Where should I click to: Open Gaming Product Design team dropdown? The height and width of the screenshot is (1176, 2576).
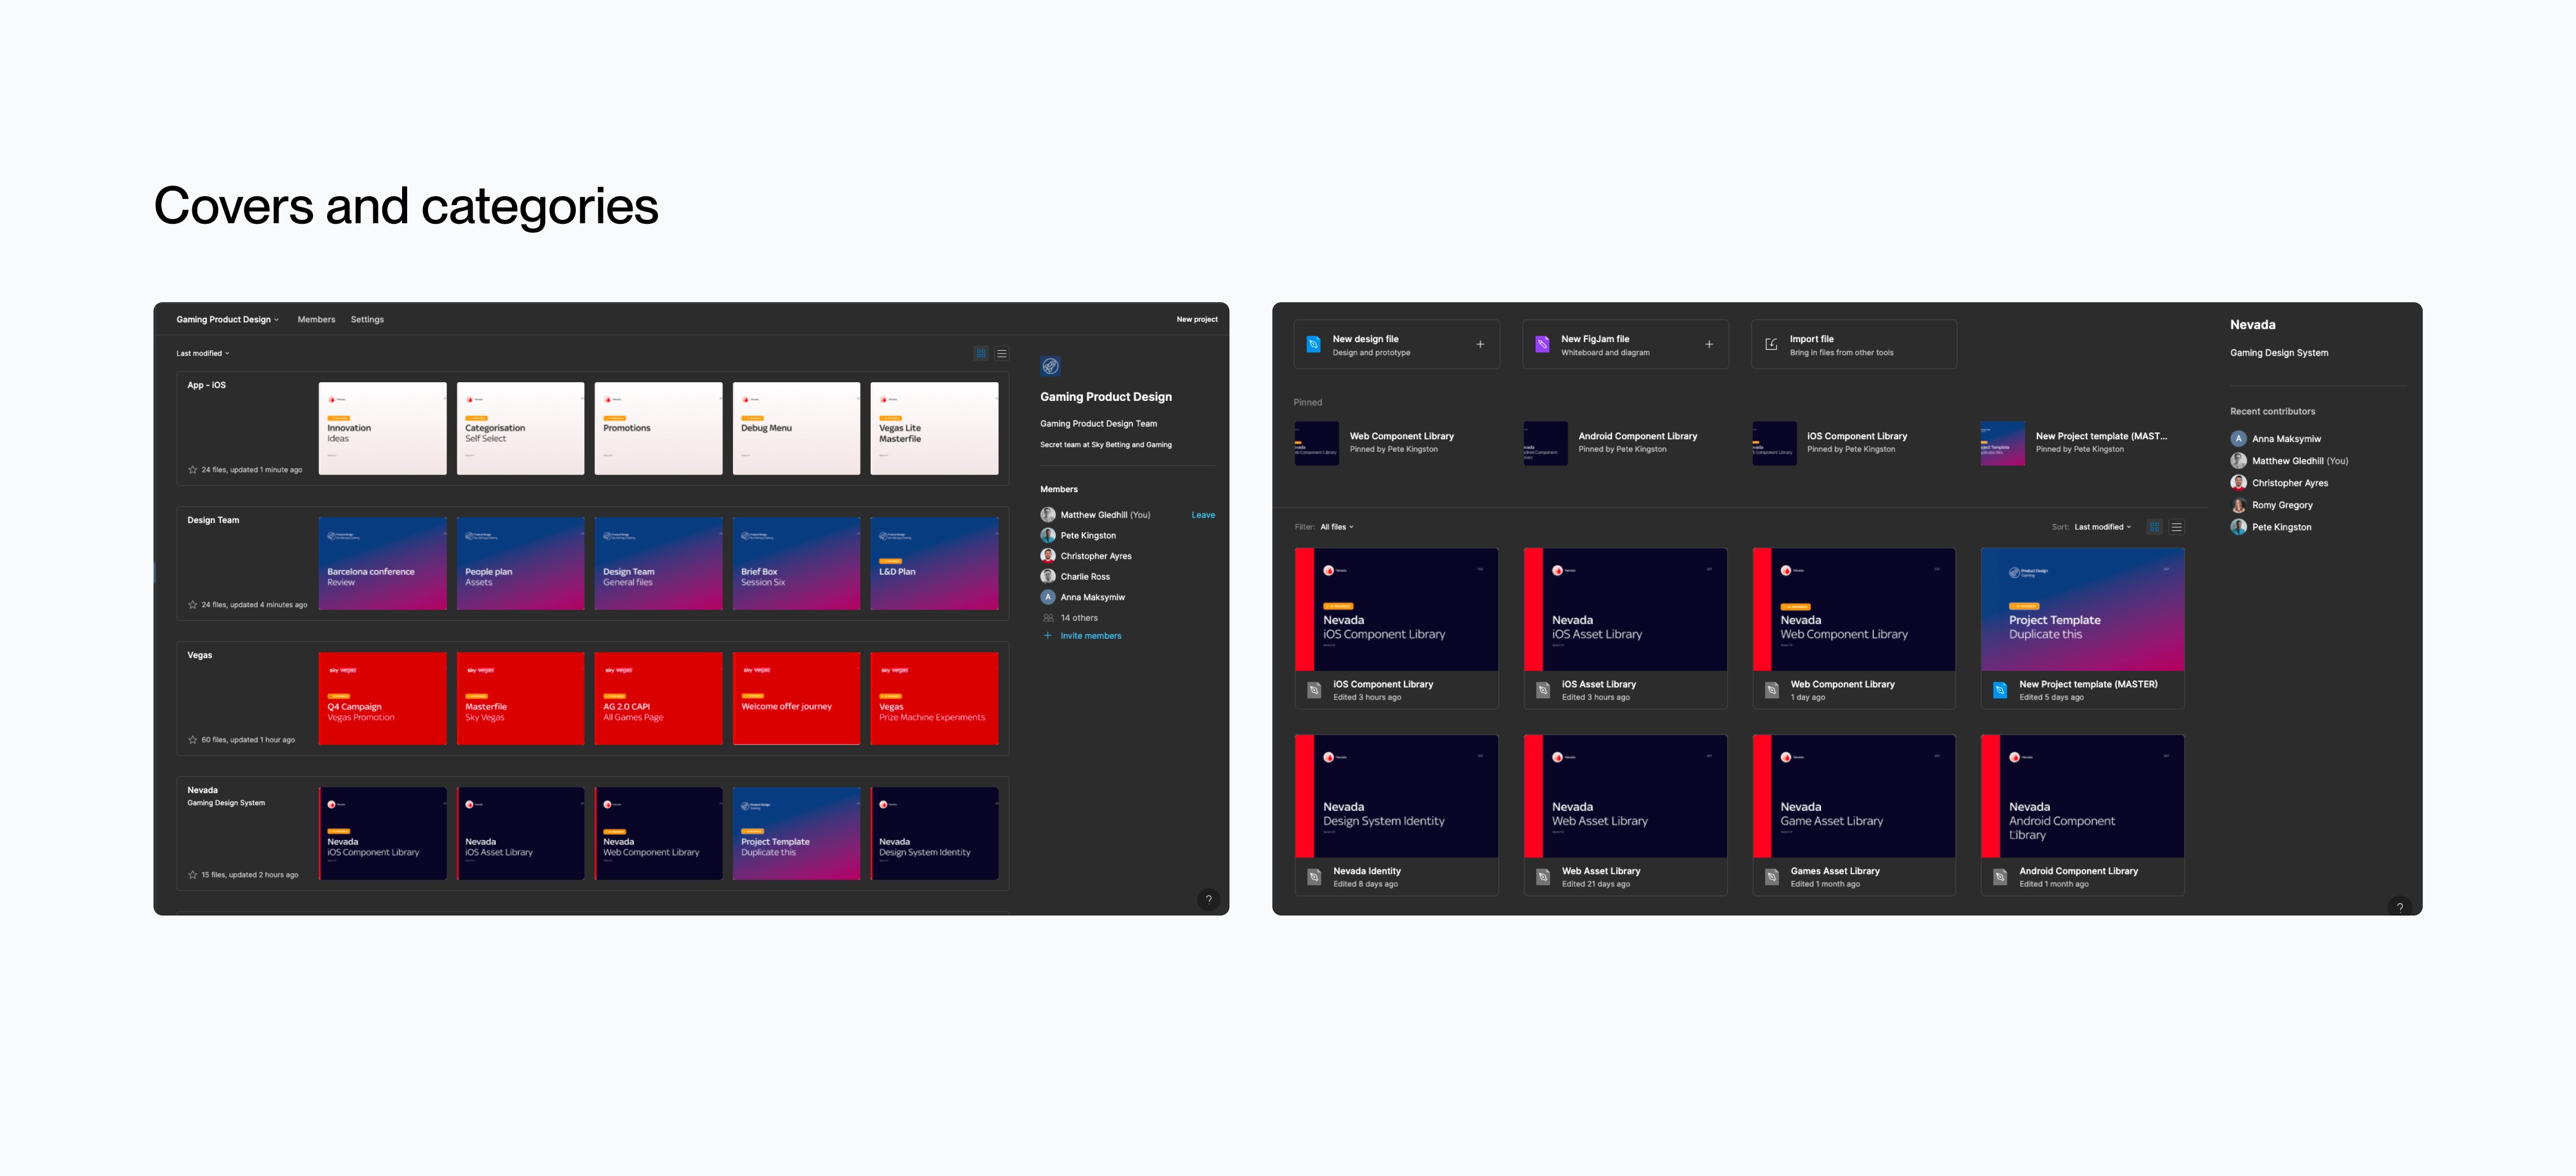228,319
